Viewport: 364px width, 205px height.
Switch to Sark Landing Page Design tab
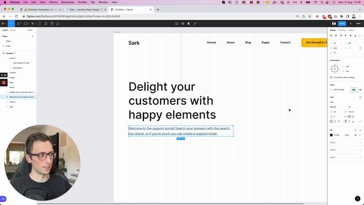[85, 10]
